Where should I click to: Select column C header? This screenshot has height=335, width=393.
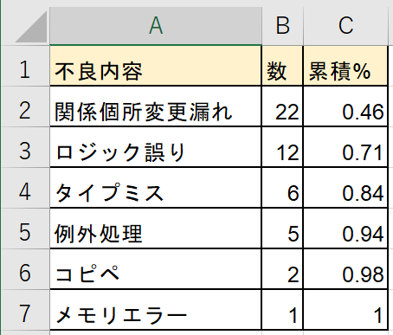point(345,26)
